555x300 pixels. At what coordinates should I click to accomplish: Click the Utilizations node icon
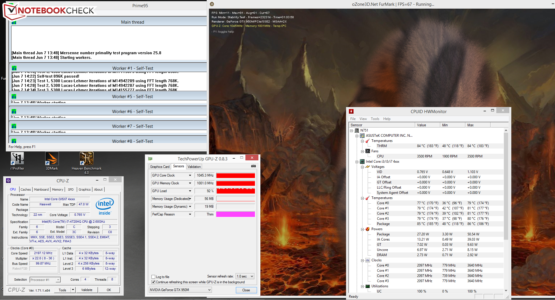[368, 286]
